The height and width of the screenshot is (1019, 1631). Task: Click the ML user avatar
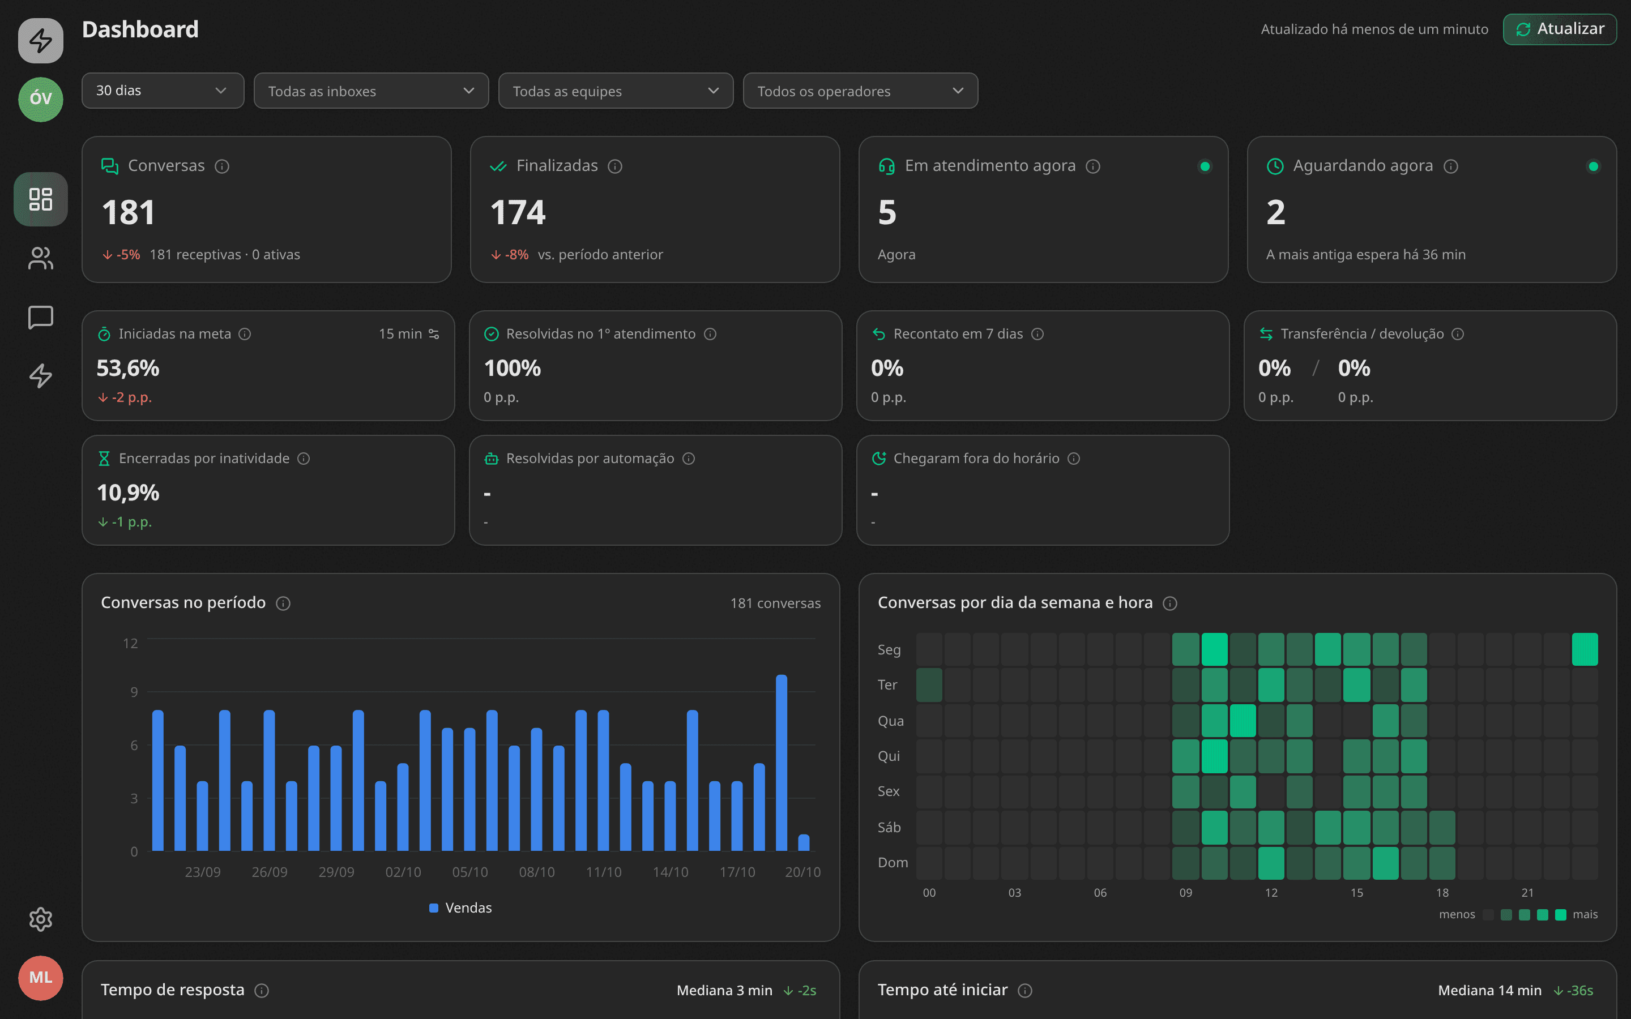[40, 978]
